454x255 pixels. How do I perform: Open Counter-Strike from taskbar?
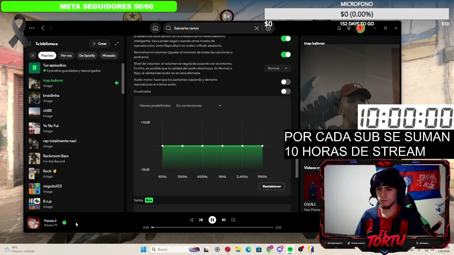pyautogui.click(x=311, y=249)
